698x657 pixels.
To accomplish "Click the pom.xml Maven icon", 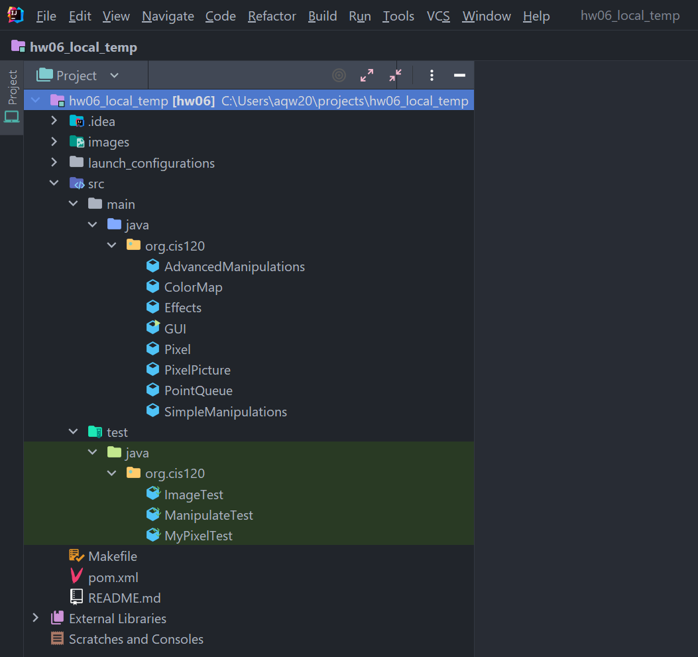I will click(77, 576).
